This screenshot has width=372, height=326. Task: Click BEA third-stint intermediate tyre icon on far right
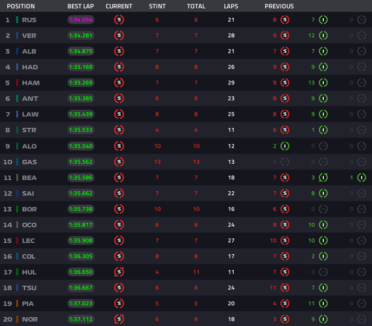(361, 178)
